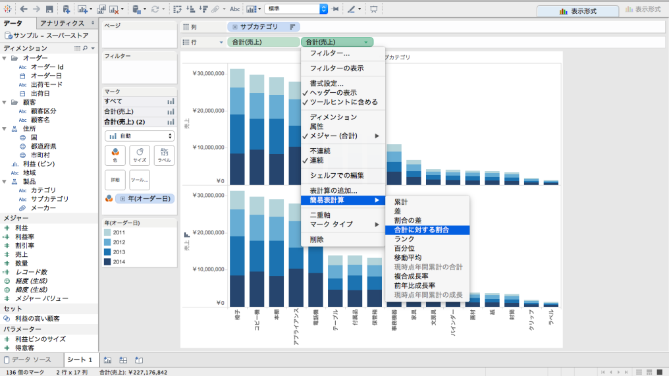This screenshot has height=376, width=669.
Task: Click the サブカテゴリ column pill
Action: coord(263,27)
